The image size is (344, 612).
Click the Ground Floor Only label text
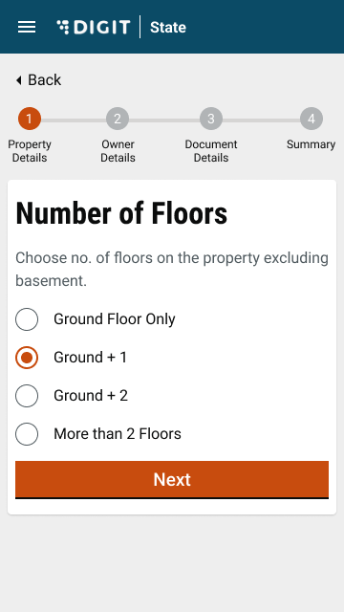tap(115, 319)
